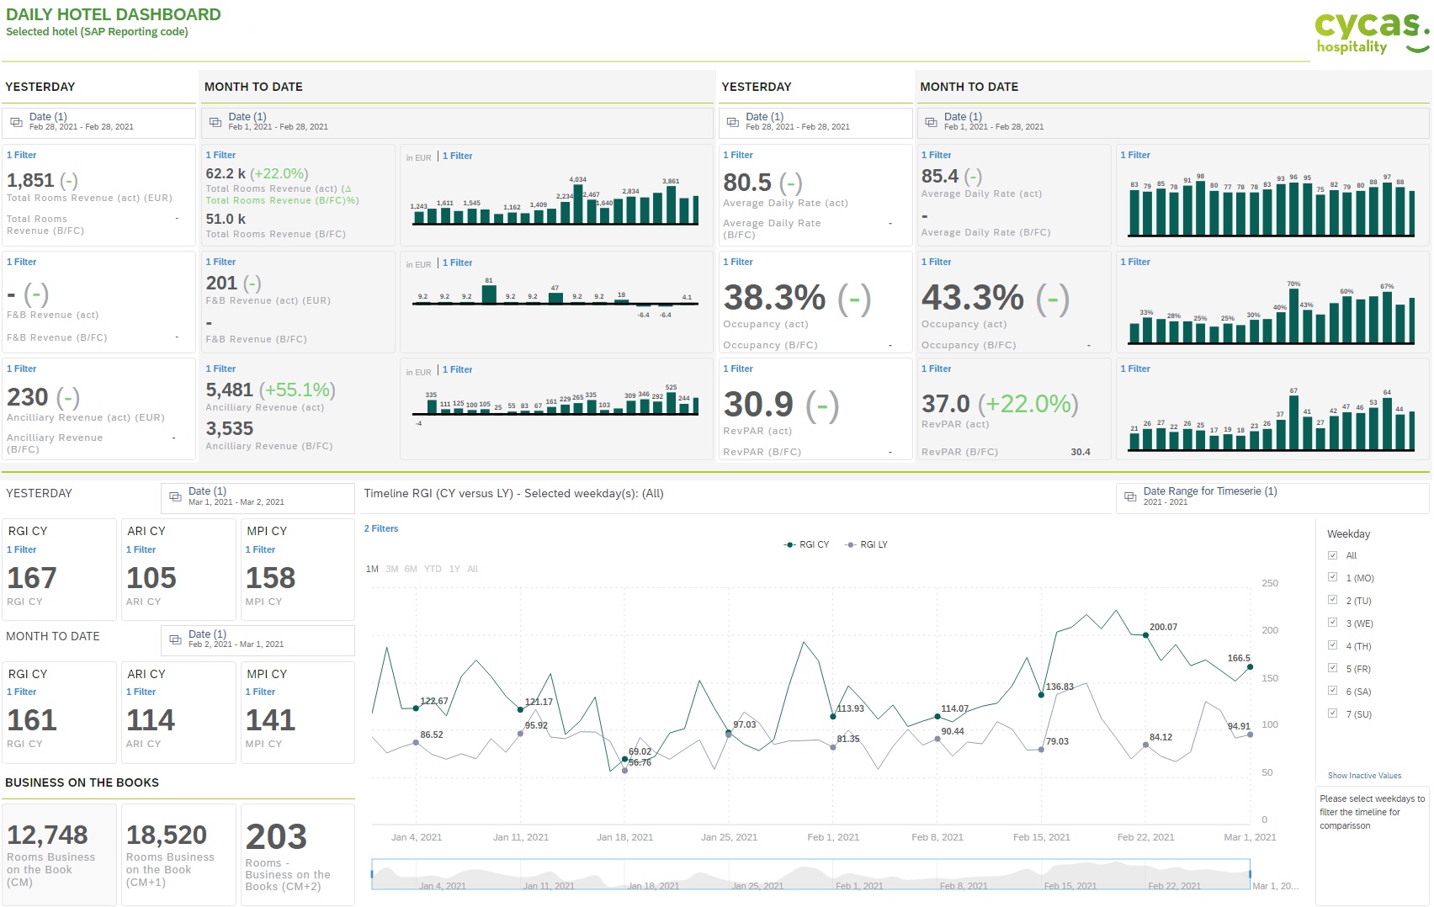Open 1 Filter link beside in EUR on rooms revenue chart
Image resolution: width=1434 pixels, height=907 pixels.
point(458,156)
